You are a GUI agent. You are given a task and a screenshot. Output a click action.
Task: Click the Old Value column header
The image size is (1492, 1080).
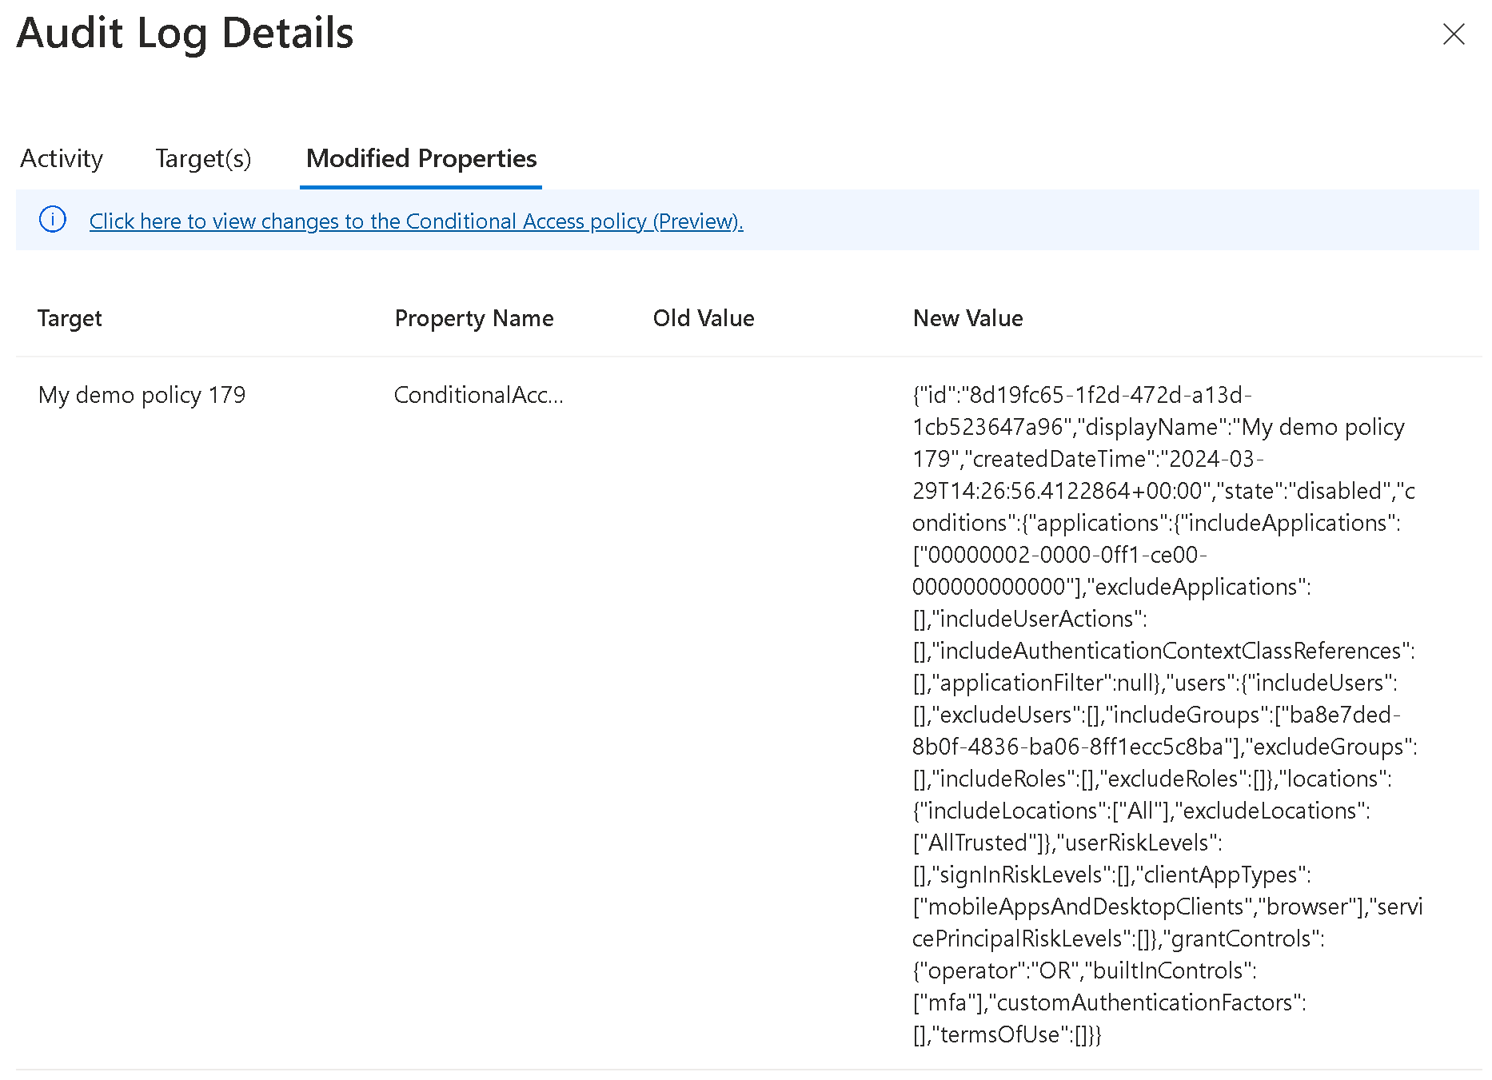point(703,318)
